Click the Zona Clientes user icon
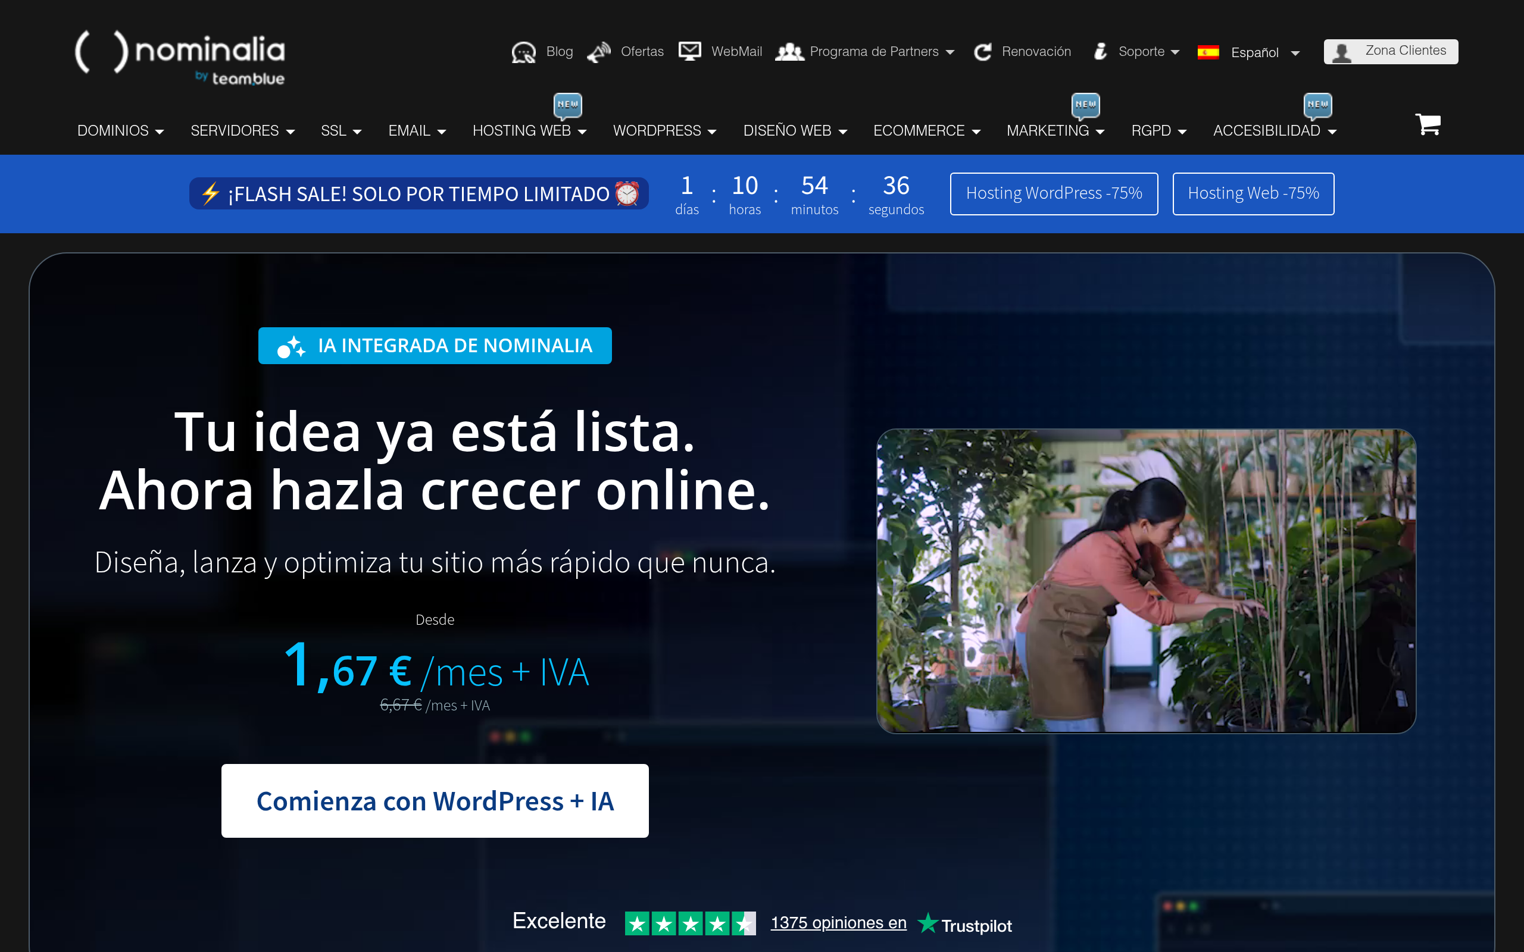The height and width of the screenshot is (952, 1524). pyautogui.click(x=1342, y=52)
